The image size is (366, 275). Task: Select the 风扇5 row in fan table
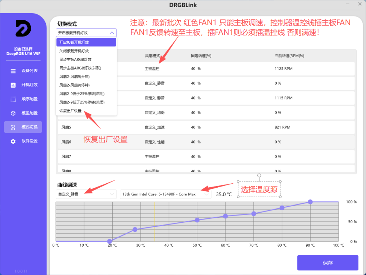point(206,127)
